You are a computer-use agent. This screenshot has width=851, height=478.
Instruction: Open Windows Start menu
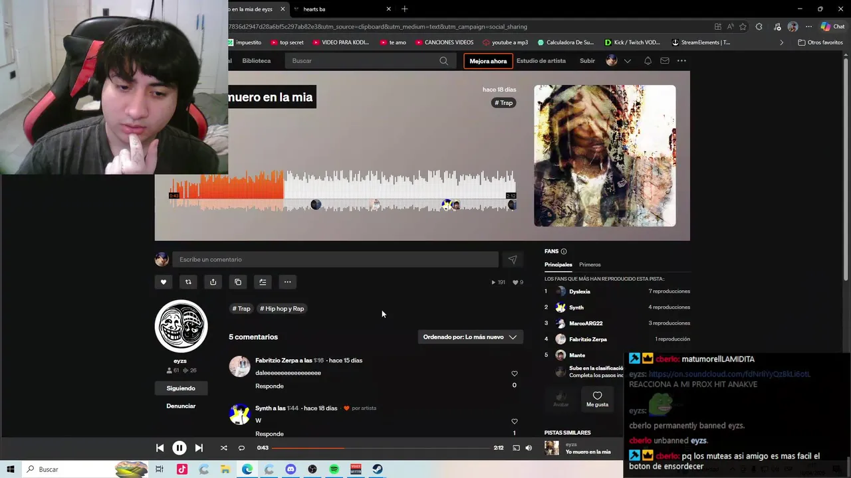point(11,469)
